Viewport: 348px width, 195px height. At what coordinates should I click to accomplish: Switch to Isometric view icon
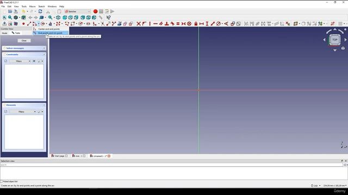tap(58, 17)
